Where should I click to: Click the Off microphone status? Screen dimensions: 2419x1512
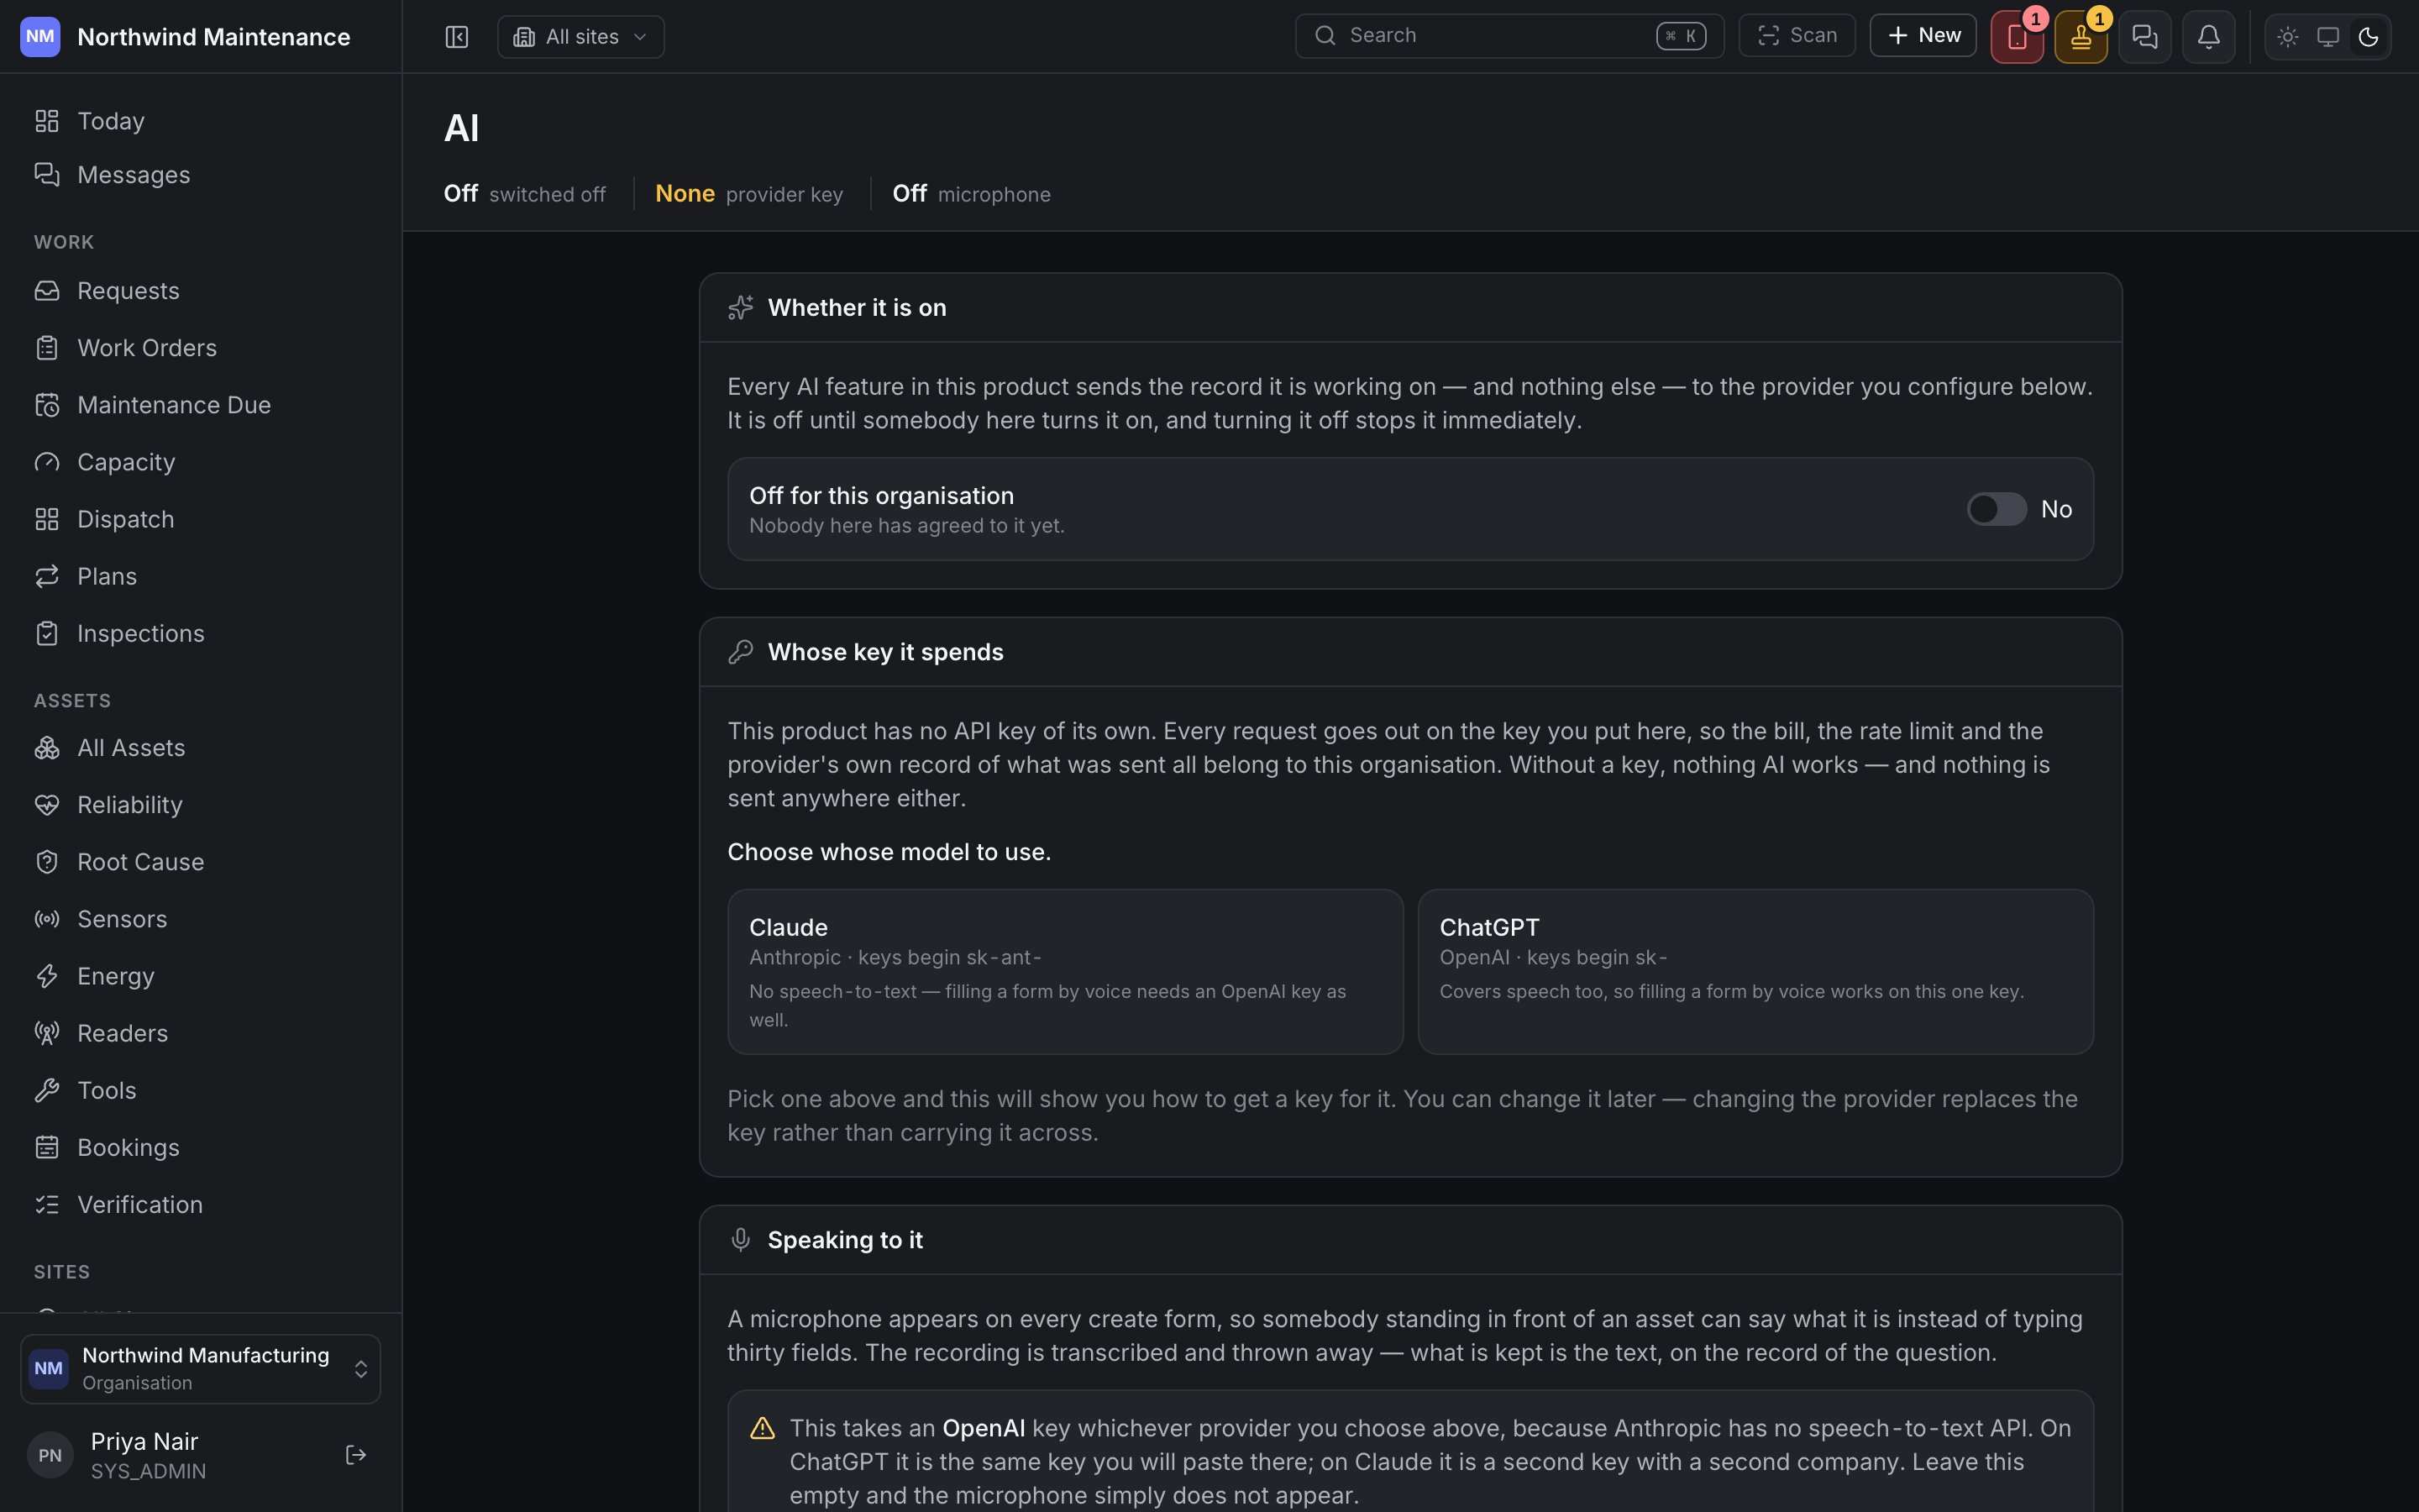click(971, 194)
